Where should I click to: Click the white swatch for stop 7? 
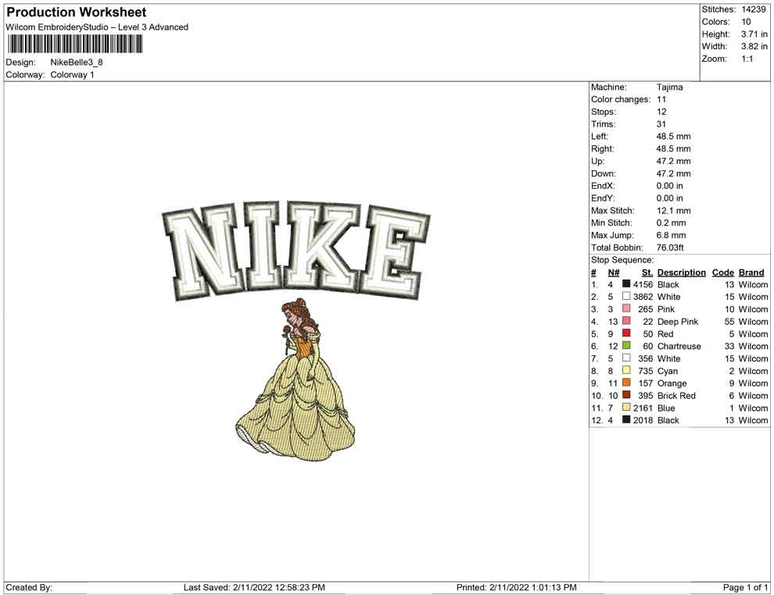pos(626,358)
